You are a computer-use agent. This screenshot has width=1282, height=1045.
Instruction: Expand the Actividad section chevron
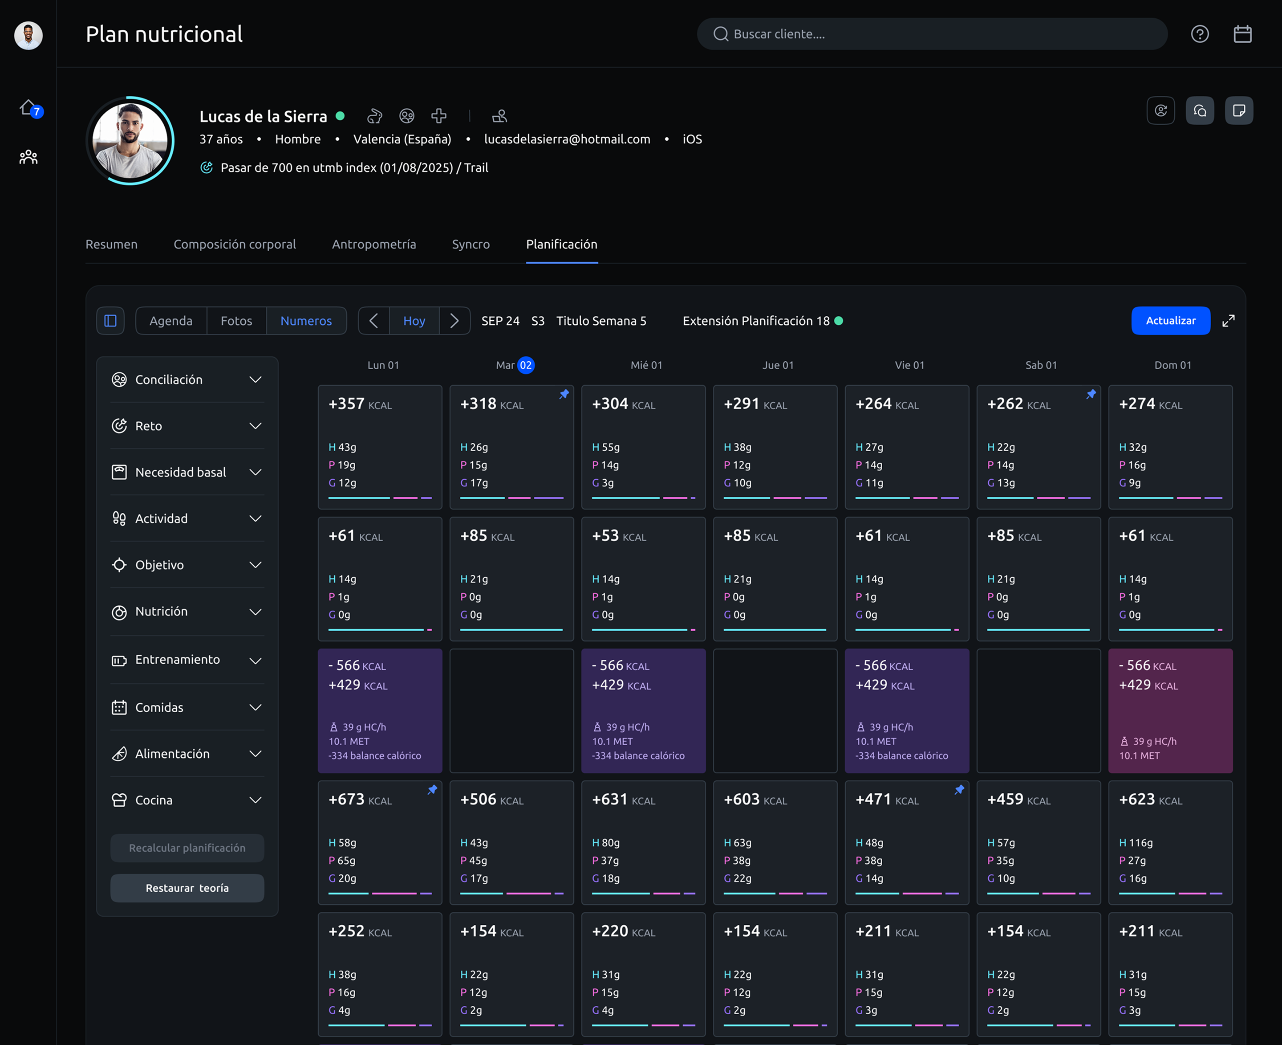tap(256, 518)
